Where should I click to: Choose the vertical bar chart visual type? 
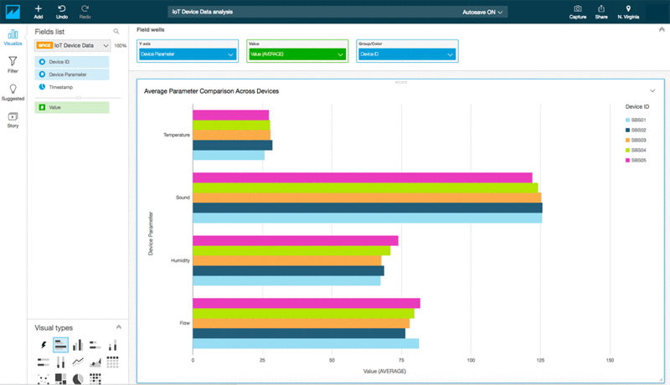(x=78, y=345)
